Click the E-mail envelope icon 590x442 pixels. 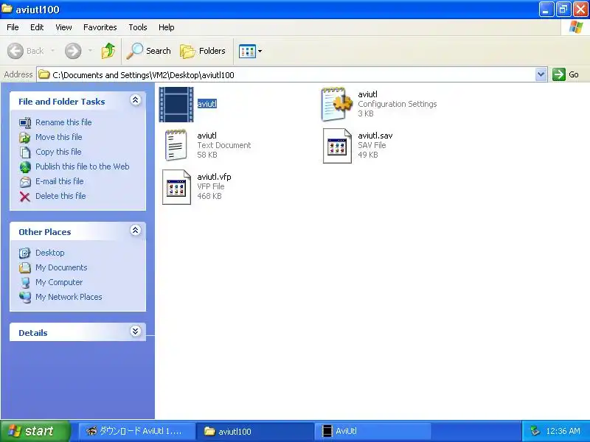25,182
